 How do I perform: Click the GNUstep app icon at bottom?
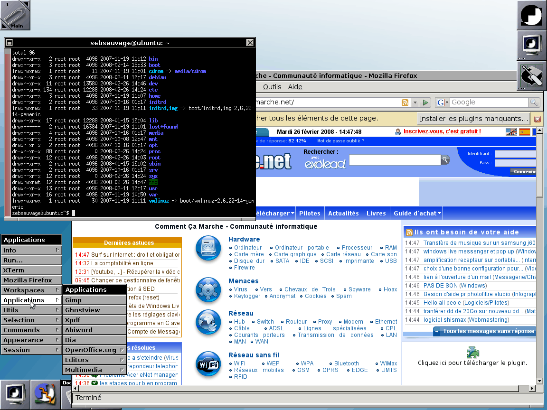click(46, 395)
